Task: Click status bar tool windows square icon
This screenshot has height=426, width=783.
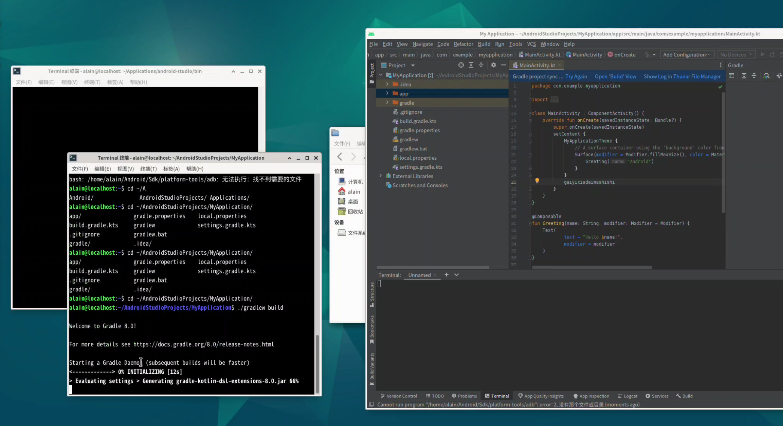Action: (372, 404)
